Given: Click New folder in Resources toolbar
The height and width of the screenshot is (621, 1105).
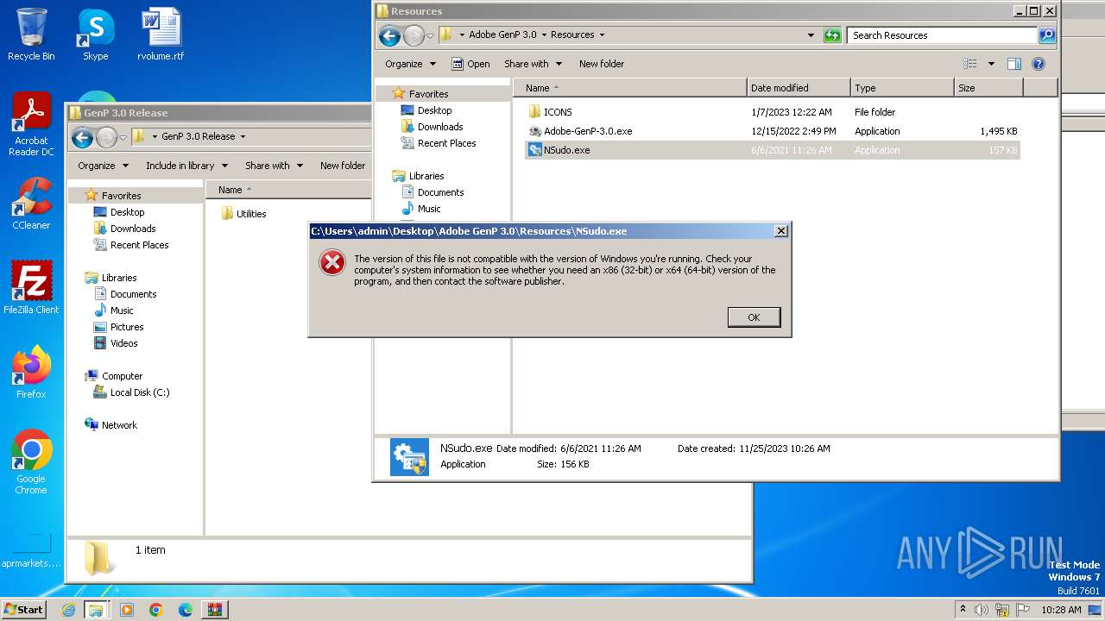Looking at the screenshot, I should click(602, 64).
